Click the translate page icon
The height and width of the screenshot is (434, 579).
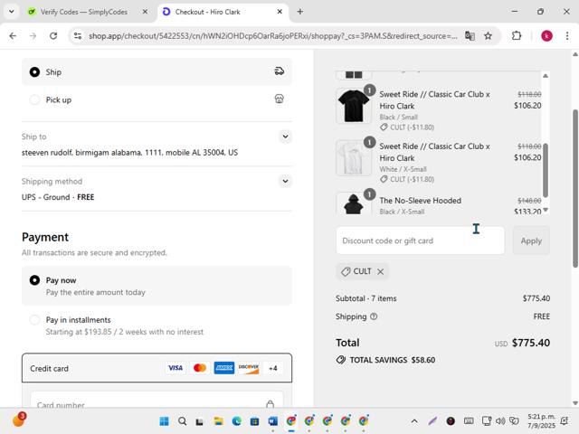470,36
